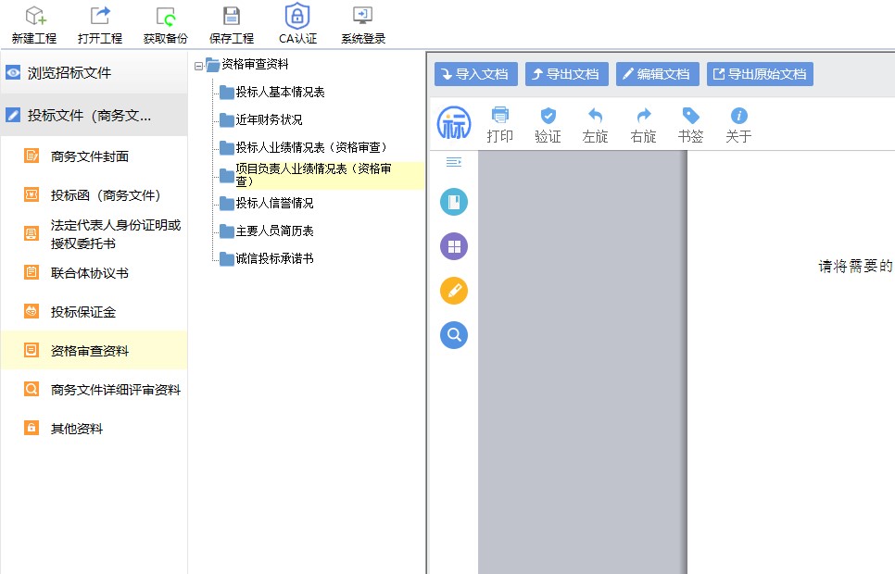Open CA认证 certificate authentication
This screenshot has width=895, height=574.
(297, 25)
